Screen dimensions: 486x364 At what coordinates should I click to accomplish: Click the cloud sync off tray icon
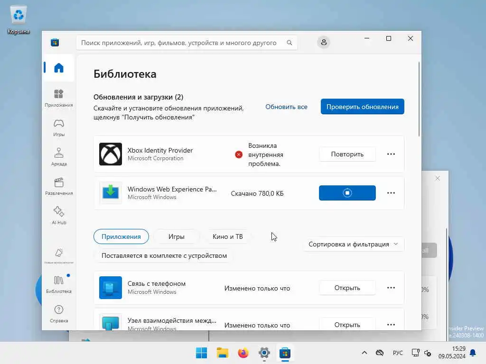point(380,353)
